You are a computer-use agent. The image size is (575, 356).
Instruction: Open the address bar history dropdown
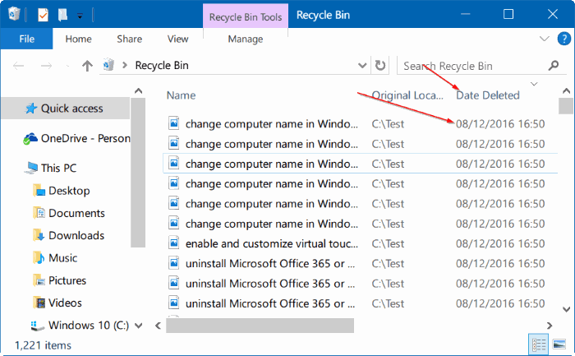pos(362,66)
